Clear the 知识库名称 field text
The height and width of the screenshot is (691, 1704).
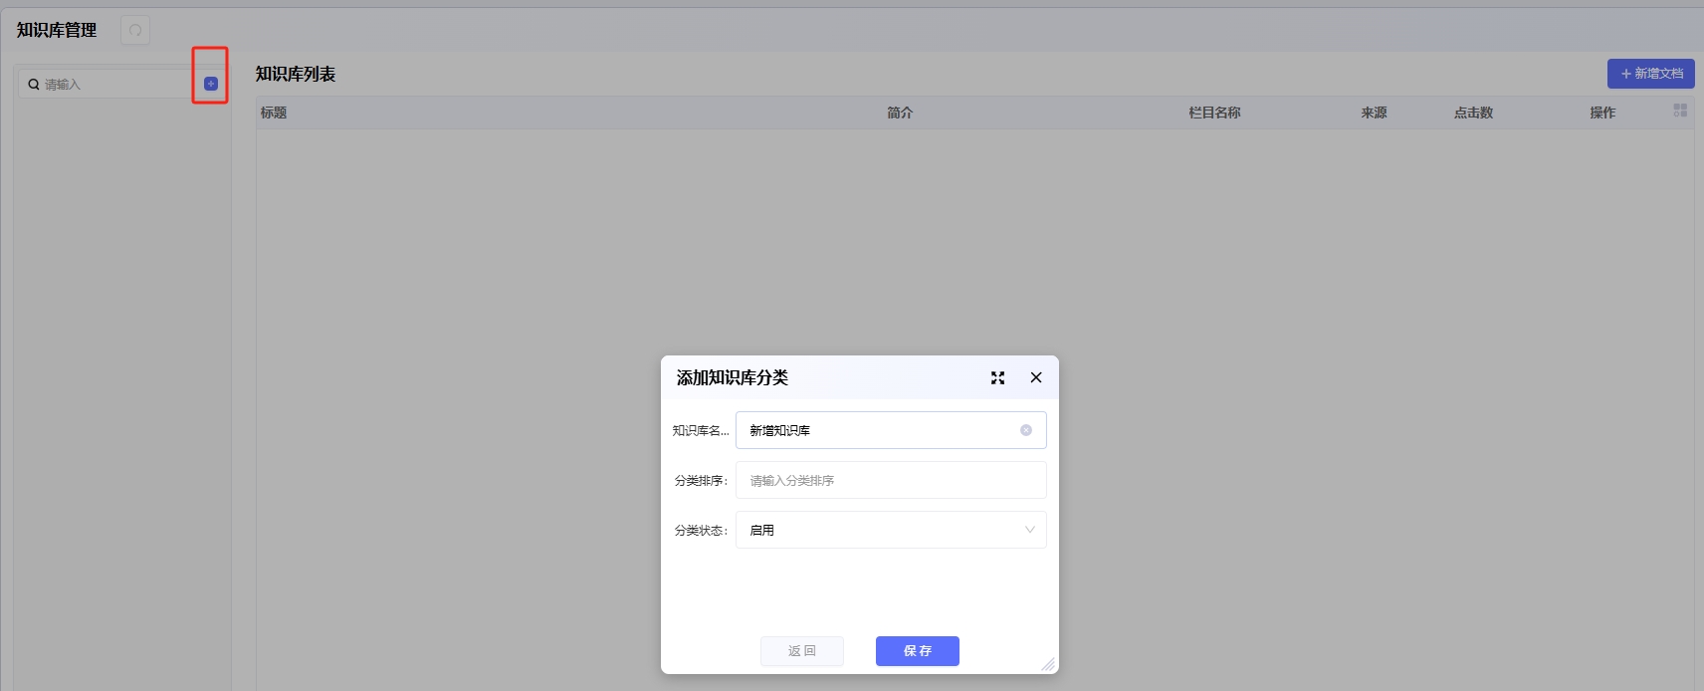[1026, 430]
